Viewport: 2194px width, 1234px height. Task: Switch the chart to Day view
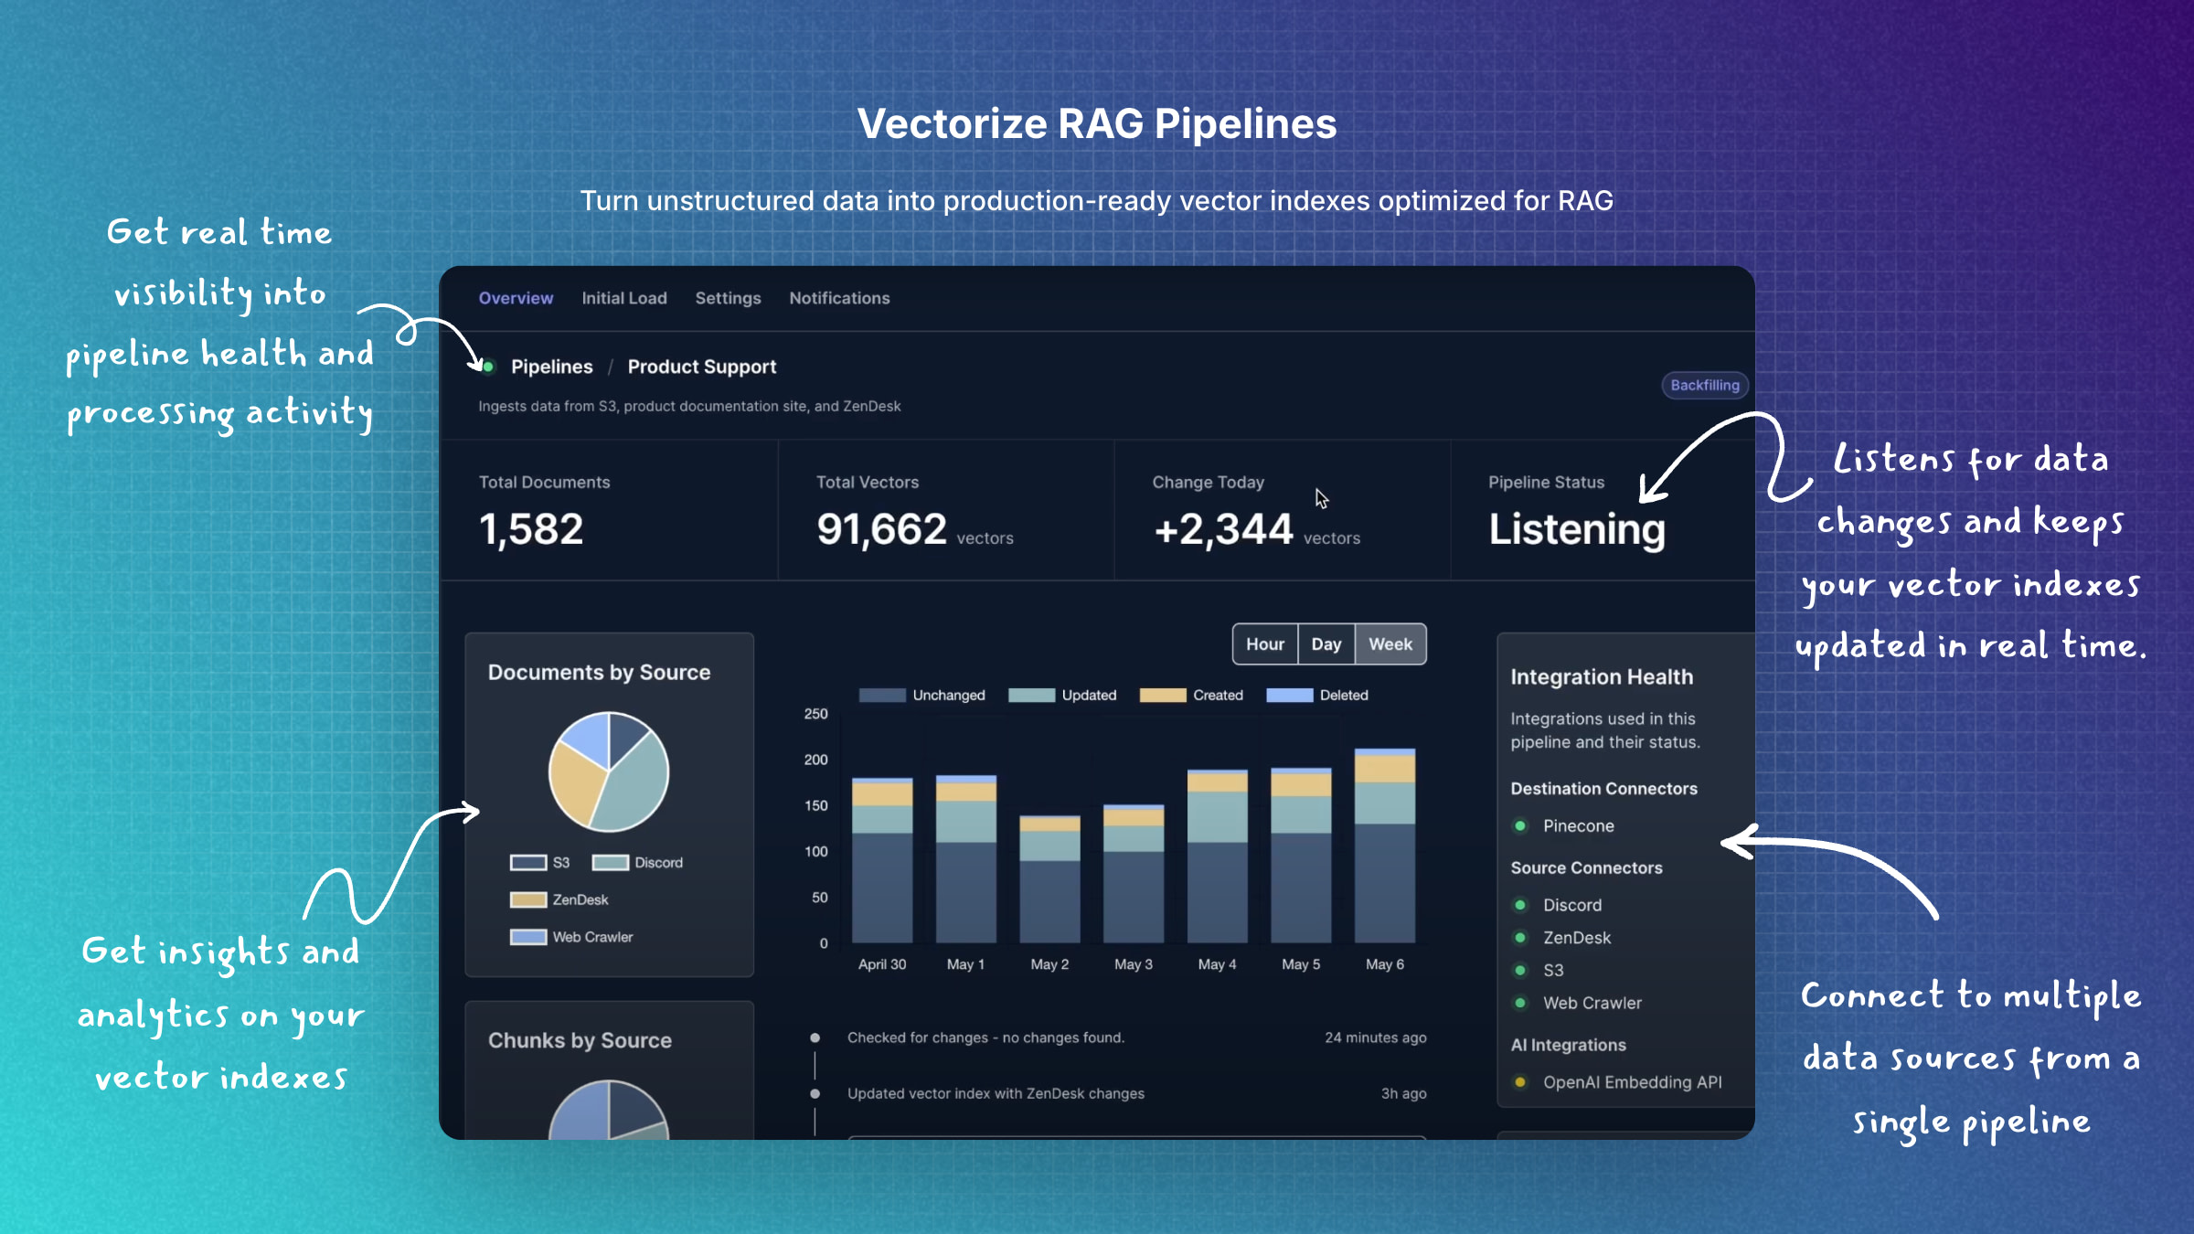click(1326, 644)
